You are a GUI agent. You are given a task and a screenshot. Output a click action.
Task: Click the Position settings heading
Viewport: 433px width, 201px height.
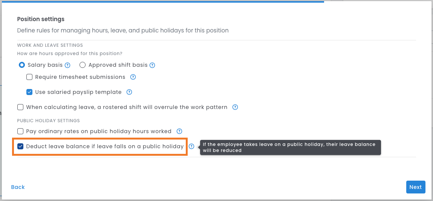[41, 19]
